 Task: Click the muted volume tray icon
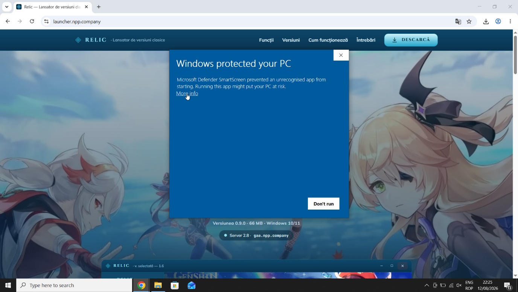pos(459,285)
